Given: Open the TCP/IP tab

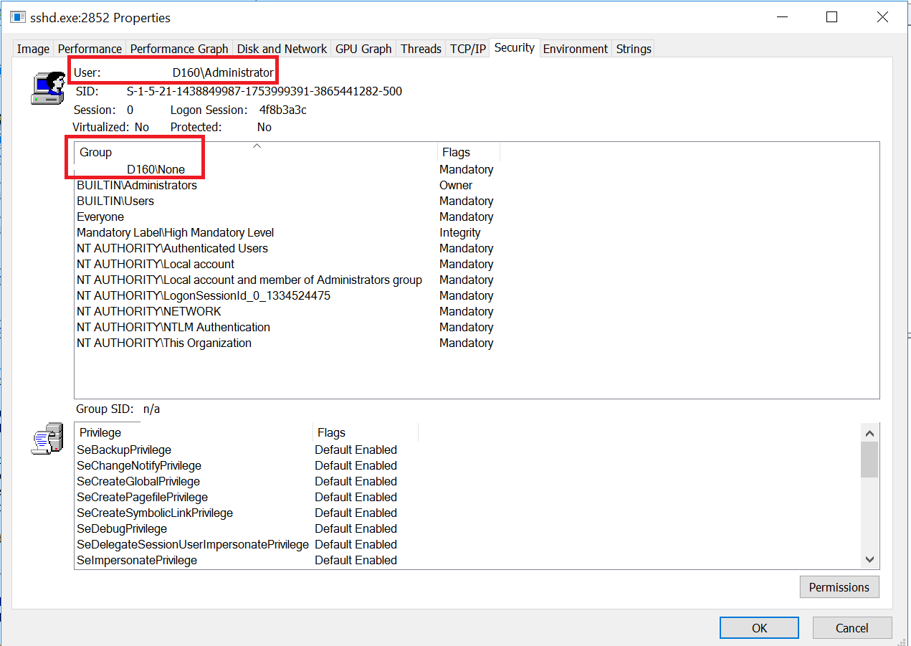Looking at the screenshot, I should pyautogui.click(x=467, y=48).
